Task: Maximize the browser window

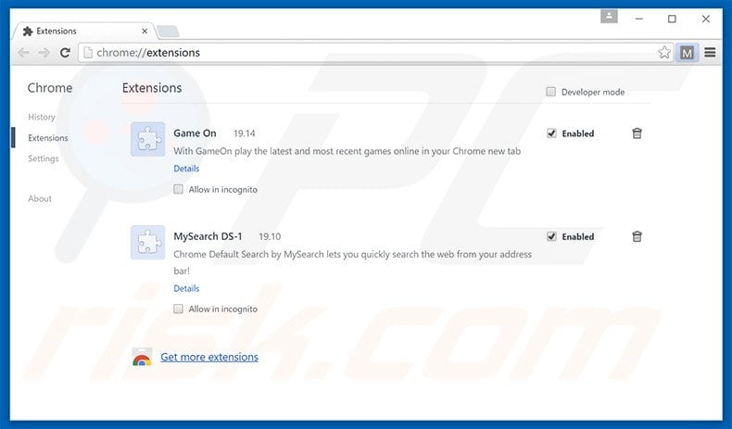Action: click(672, 19)
